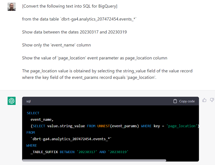This screenshot has height=165, width=215.
Task: Click the '20230317' date string in code
Action: (x=87, y=152)
